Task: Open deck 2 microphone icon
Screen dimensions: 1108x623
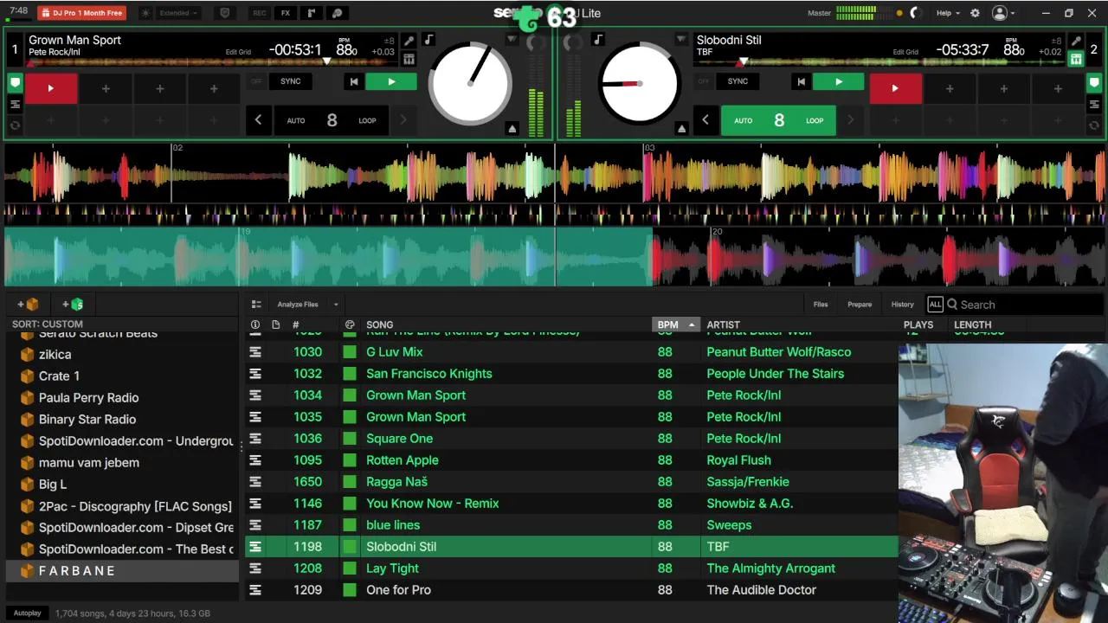Action: tap(1076, 41)
